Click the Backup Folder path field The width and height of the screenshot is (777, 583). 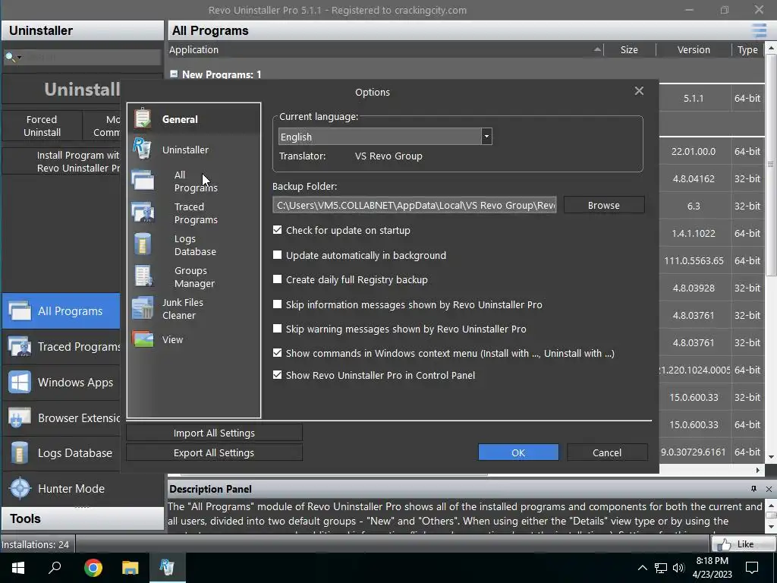coord(414,205)
